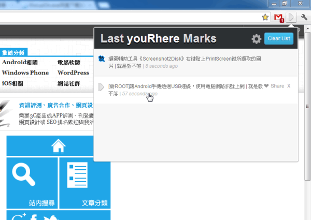Clear the youRhere marks list
The height and width of the screenshot is (220, 311).
tap(279, 38)
